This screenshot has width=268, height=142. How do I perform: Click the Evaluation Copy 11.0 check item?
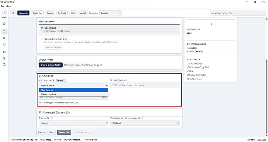coord(198,68)
